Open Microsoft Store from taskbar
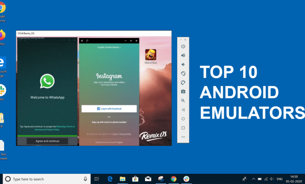This screenshot has height=184, width=305. coord(135,179)
